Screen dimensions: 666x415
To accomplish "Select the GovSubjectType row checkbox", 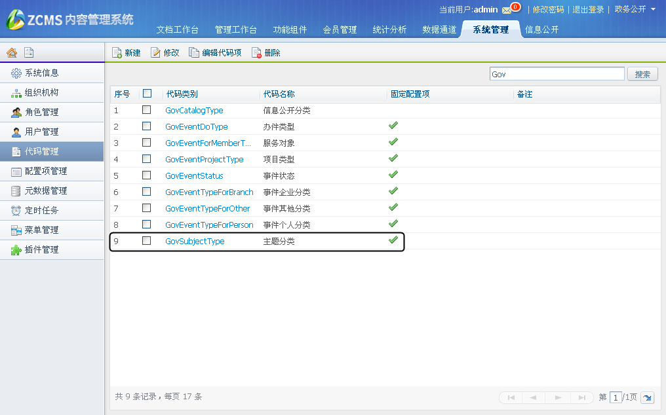I will tap(147, 241).
